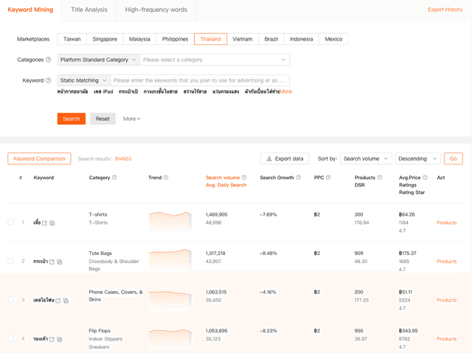472x353 pixels.
Task: Copy keyword เคสไอโฟน with copy icon
Action: click(x=66, y=301)
